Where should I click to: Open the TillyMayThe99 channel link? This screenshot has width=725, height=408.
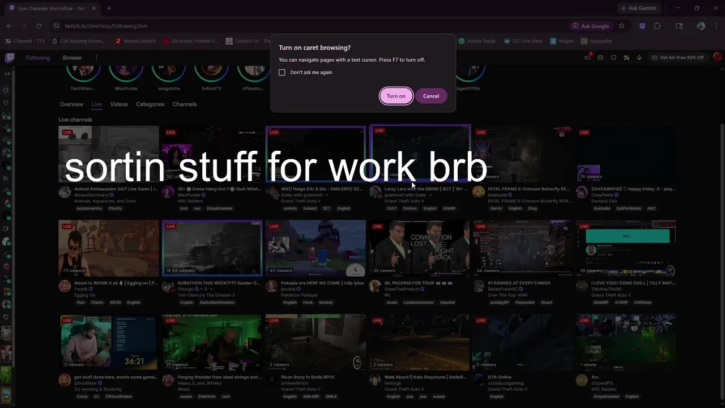point(606,289)
